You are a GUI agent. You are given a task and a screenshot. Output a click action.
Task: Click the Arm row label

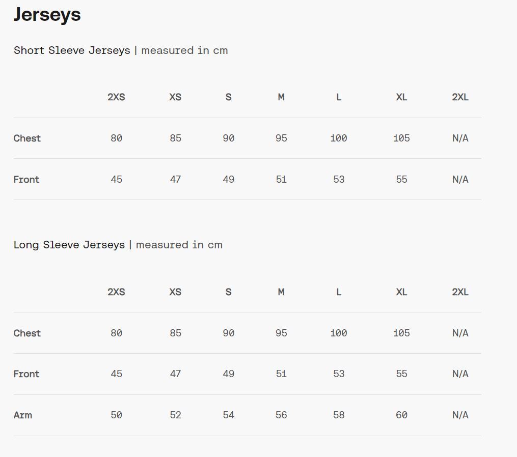click(23, 415)
